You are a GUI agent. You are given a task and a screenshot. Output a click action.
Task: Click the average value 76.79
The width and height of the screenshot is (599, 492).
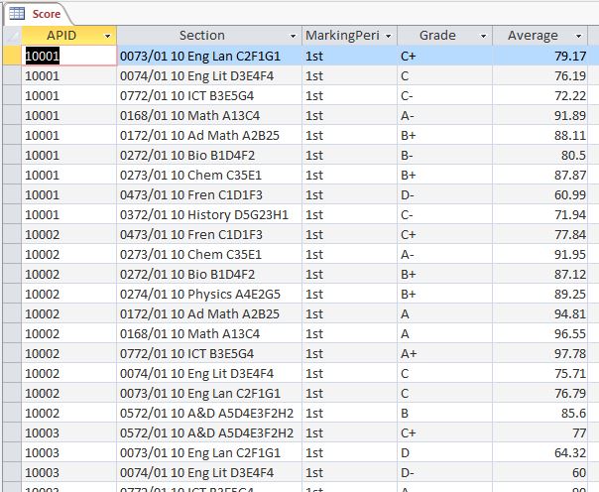(570, 394)
